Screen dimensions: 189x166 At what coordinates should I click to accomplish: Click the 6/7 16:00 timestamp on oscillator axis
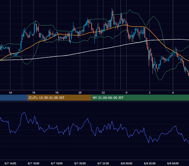tap(34, 163)
